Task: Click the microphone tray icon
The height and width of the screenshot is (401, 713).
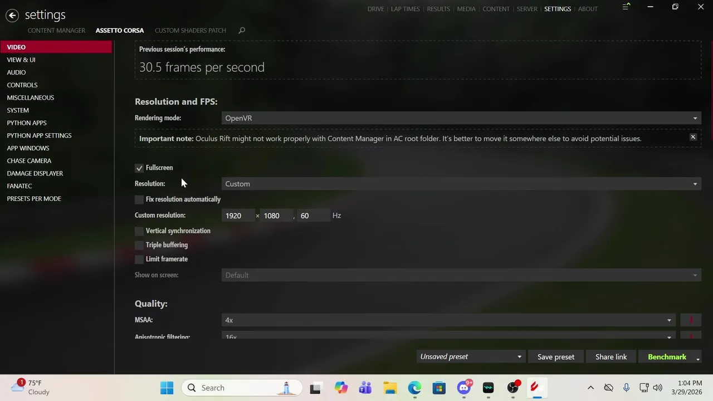Action: click(x=626, y=388)
